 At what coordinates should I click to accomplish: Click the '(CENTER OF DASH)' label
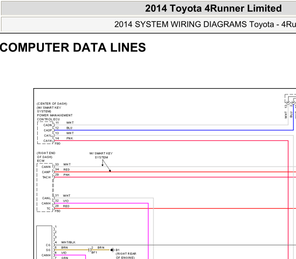click(x=52, y=104)
